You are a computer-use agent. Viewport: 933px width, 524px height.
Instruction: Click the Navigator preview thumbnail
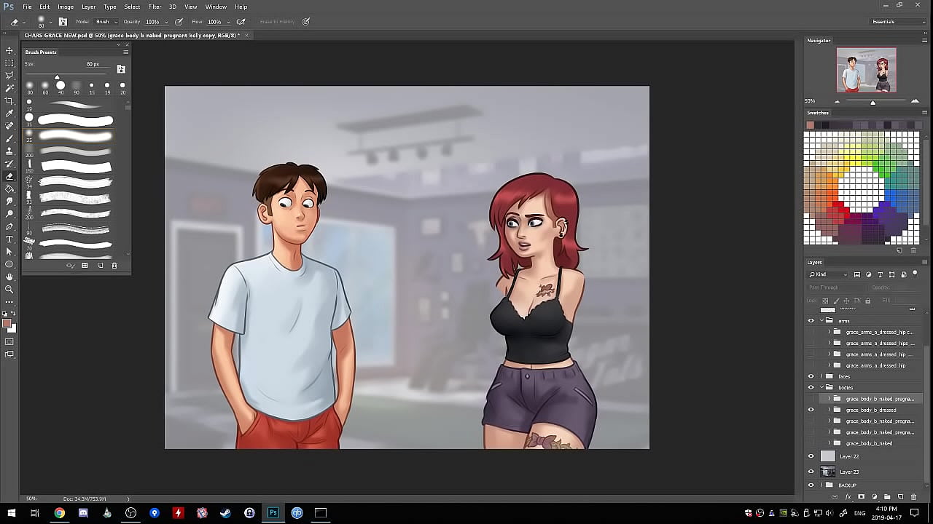pos(866,70)
